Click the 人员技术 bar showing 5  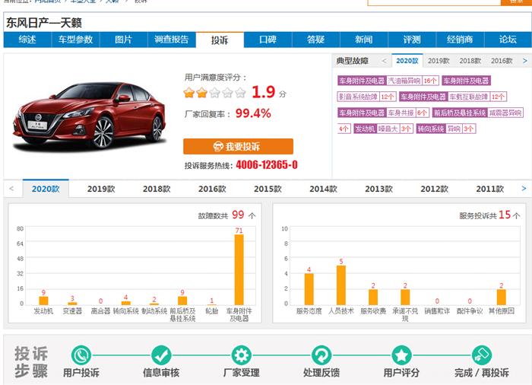pos(341,285)
